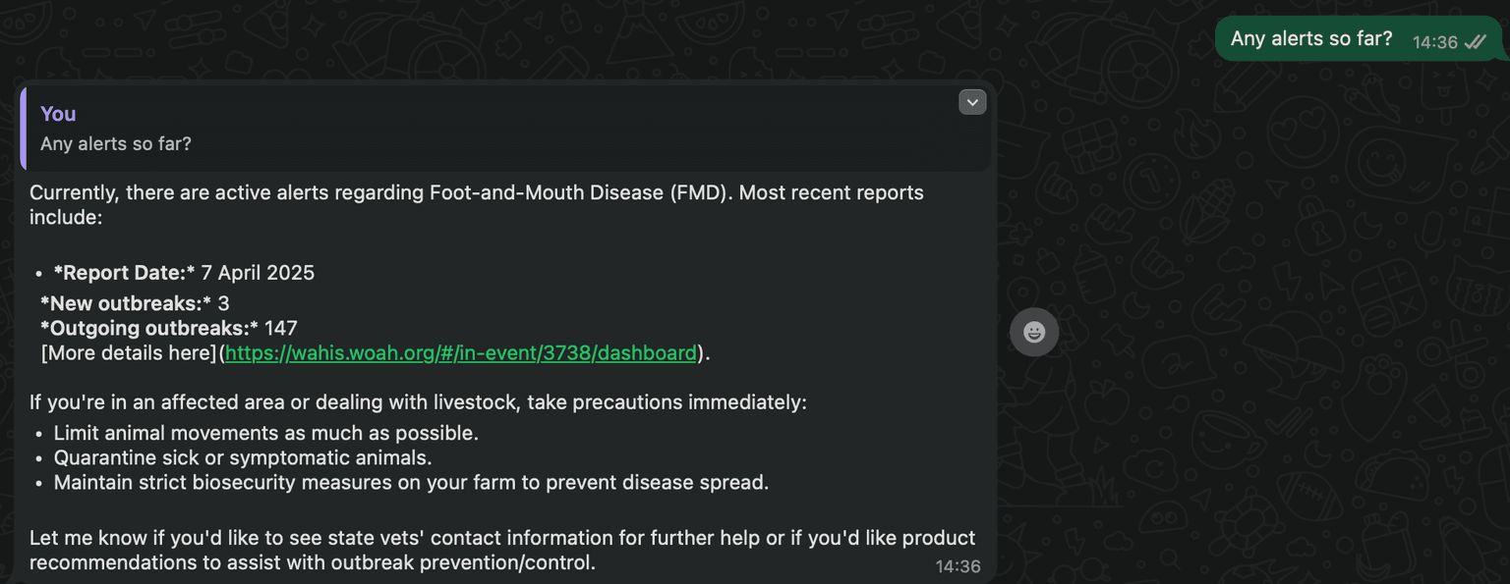Click the state vets' contact information paragraph

point(502,550)
